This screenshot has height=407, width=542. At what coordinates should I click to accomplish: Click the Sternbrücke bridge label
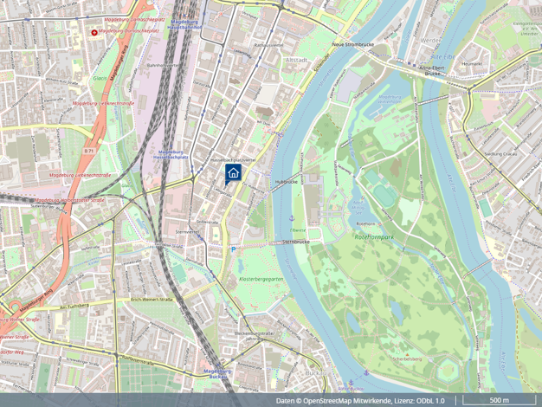click(x=296, y=242)
